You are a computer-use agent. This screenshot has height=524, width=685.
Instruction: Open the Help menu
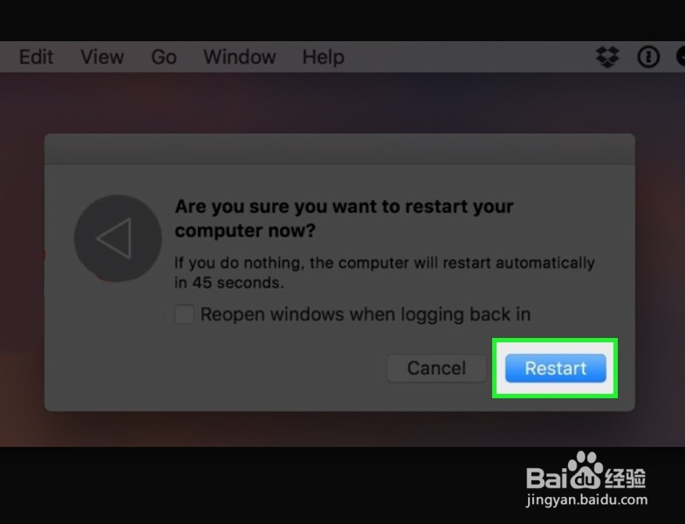(323, 57)
